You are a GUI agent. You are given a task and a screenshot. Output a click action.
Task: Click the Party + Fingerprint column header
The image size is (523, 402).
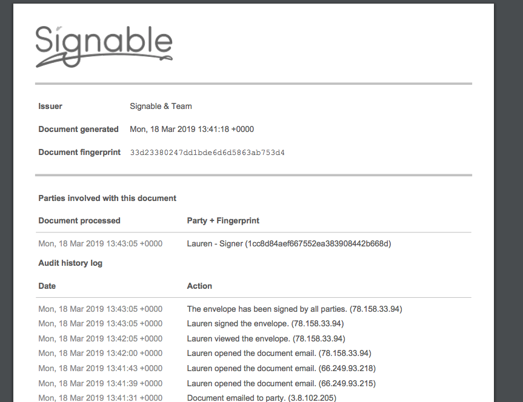[x=223, y=220]
